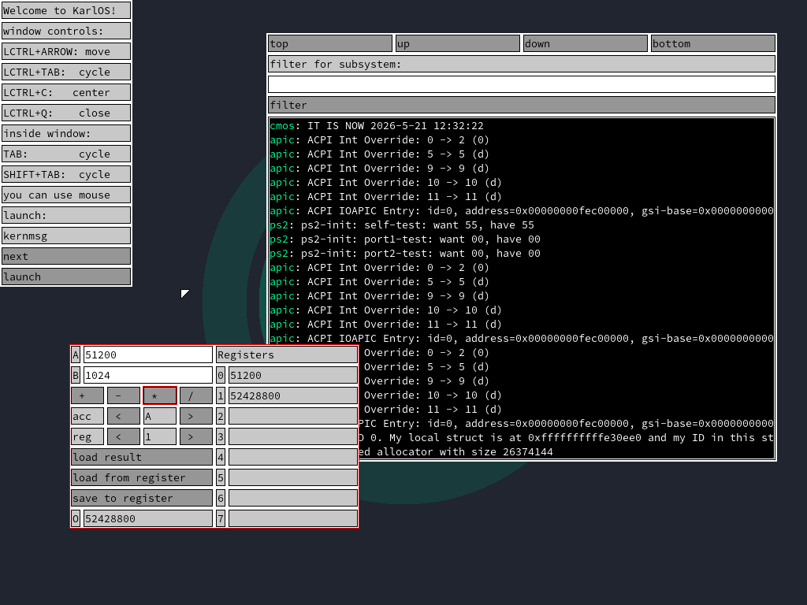The width and height of the screenshot is (807, 605).
Task: Click the output field showing 52428800
Action: coord(147,518)
